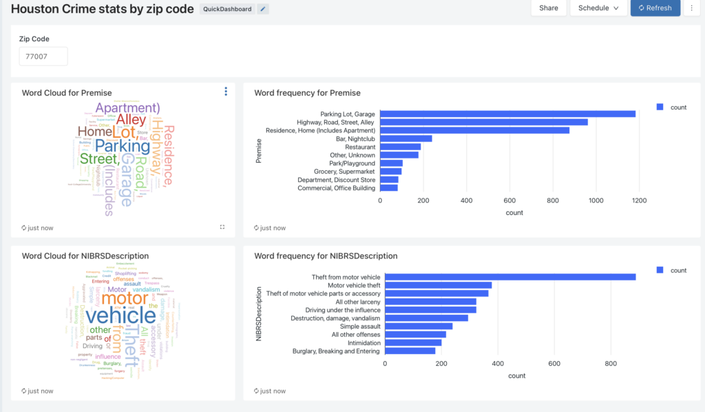Click the Share button
Image resolution: width=705 pixels, height=412 pixels.
click(549, 8)
